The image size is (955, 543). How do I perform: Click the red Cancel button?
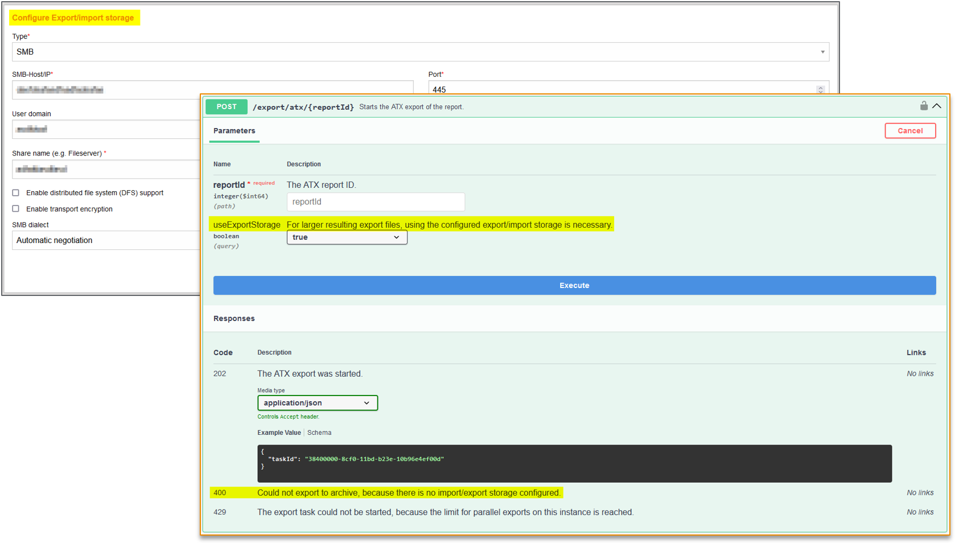(909, 131)
